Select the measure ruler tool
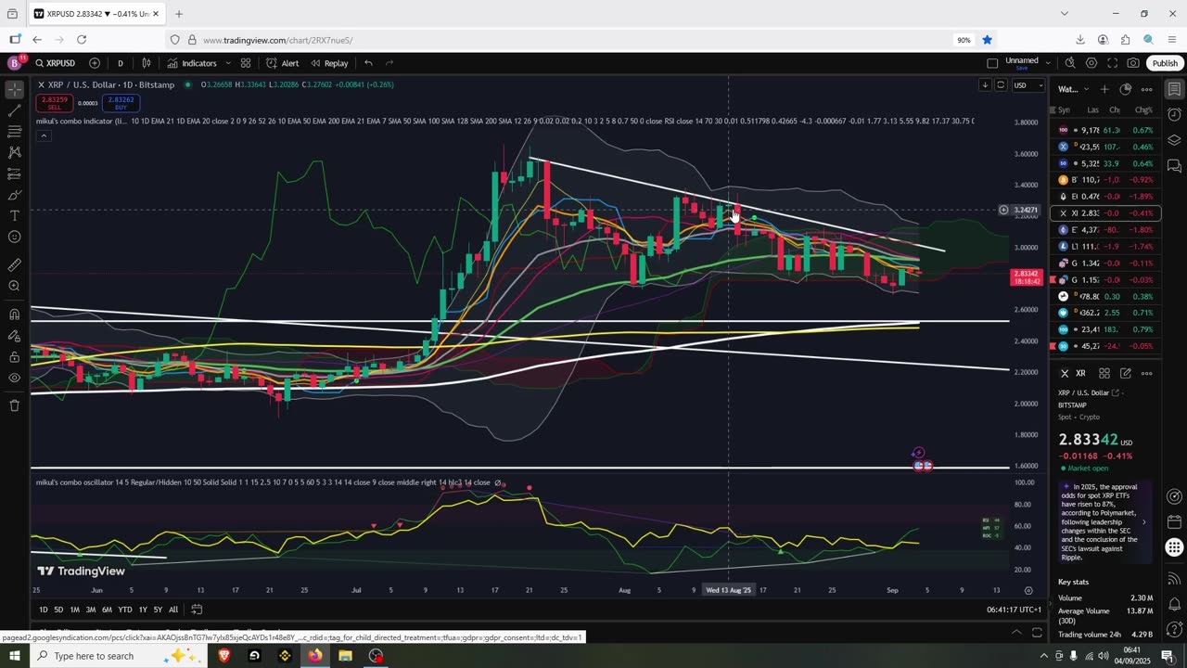This screenshot has width=1187, height=668. pos(15,265)
